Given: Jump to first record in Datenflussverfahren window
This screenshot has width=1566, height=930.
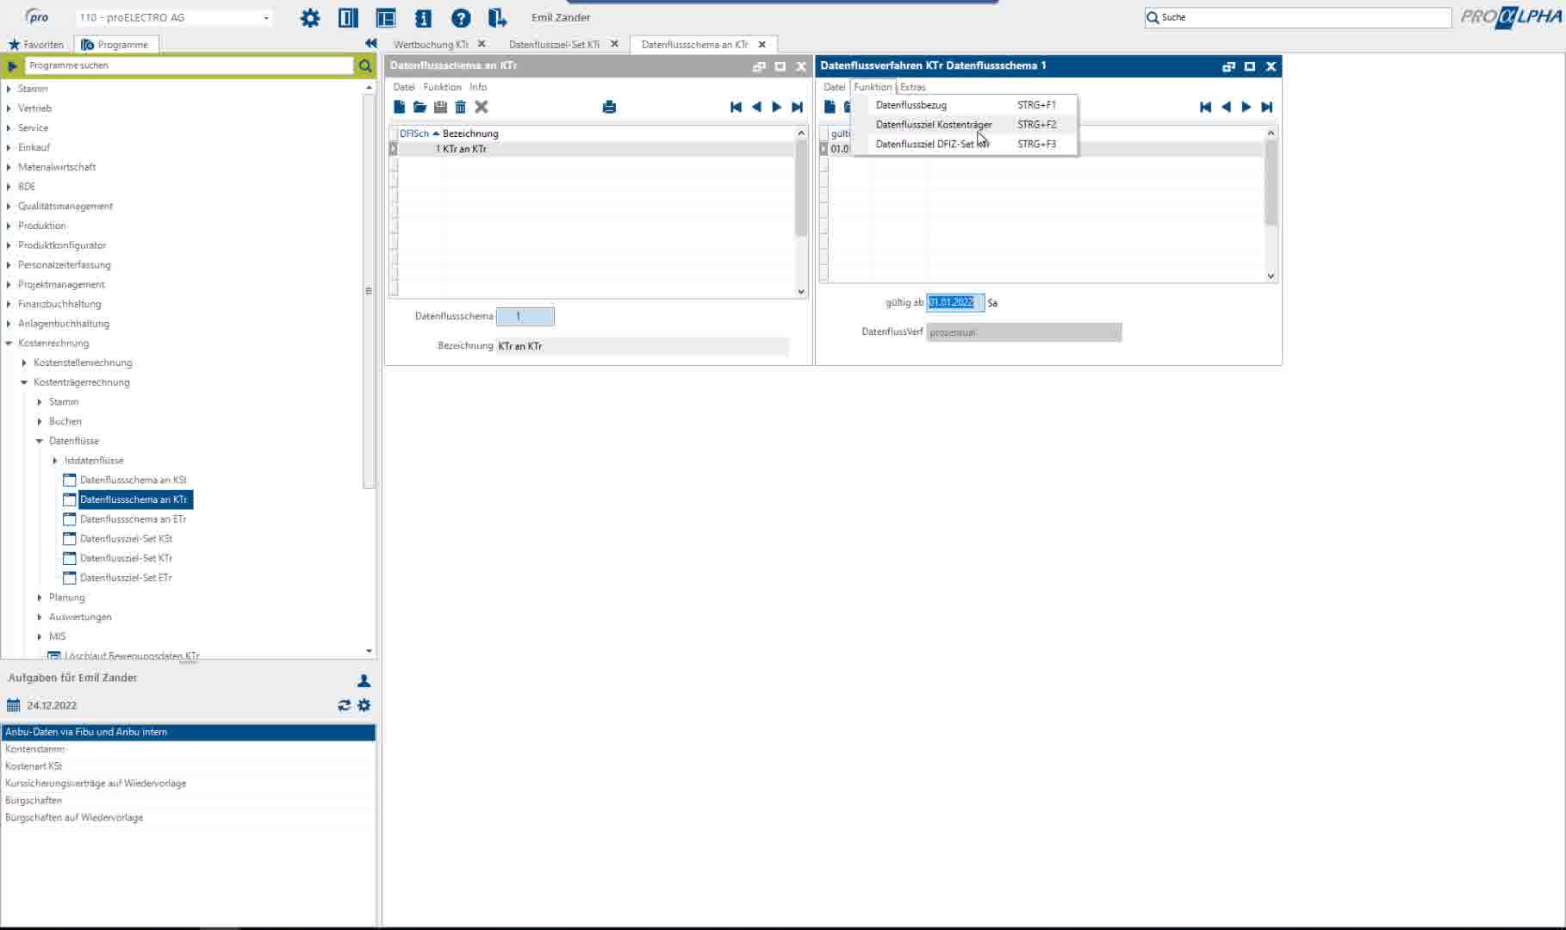Looking at the screenshot, I should pyautogui.click(x=1205, y=107).
